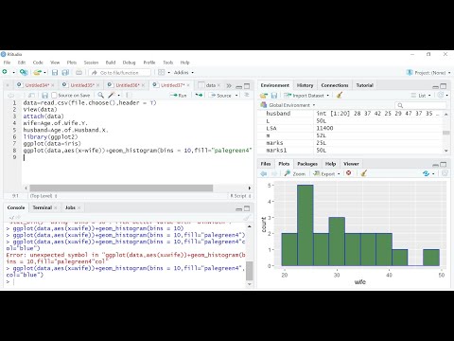This screenshot has width=454, height=341.
Task: Expand the Source button options arrow
Action: (236, 95)
